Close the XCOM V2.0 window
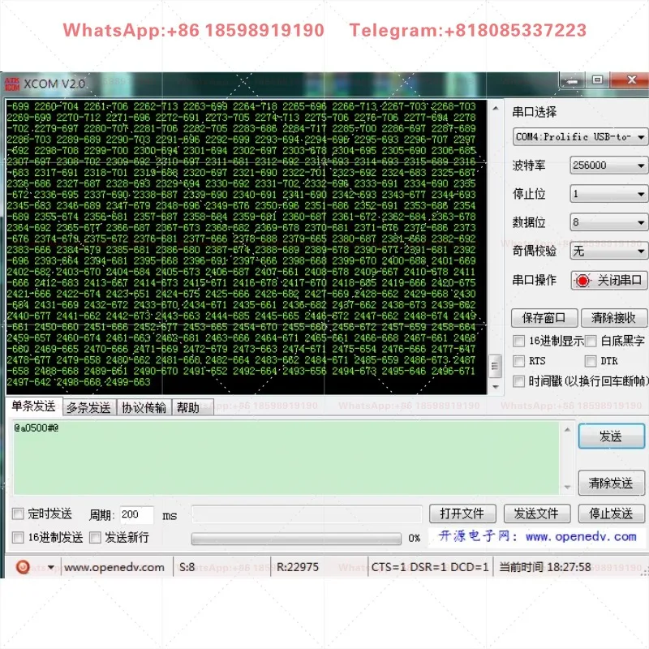This screenshot has width=649, height=649. click(x=631, y=80)
